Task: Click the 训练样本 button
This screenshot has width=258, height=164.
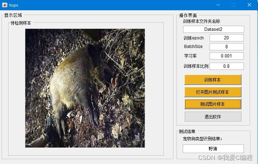Action: 213,80
